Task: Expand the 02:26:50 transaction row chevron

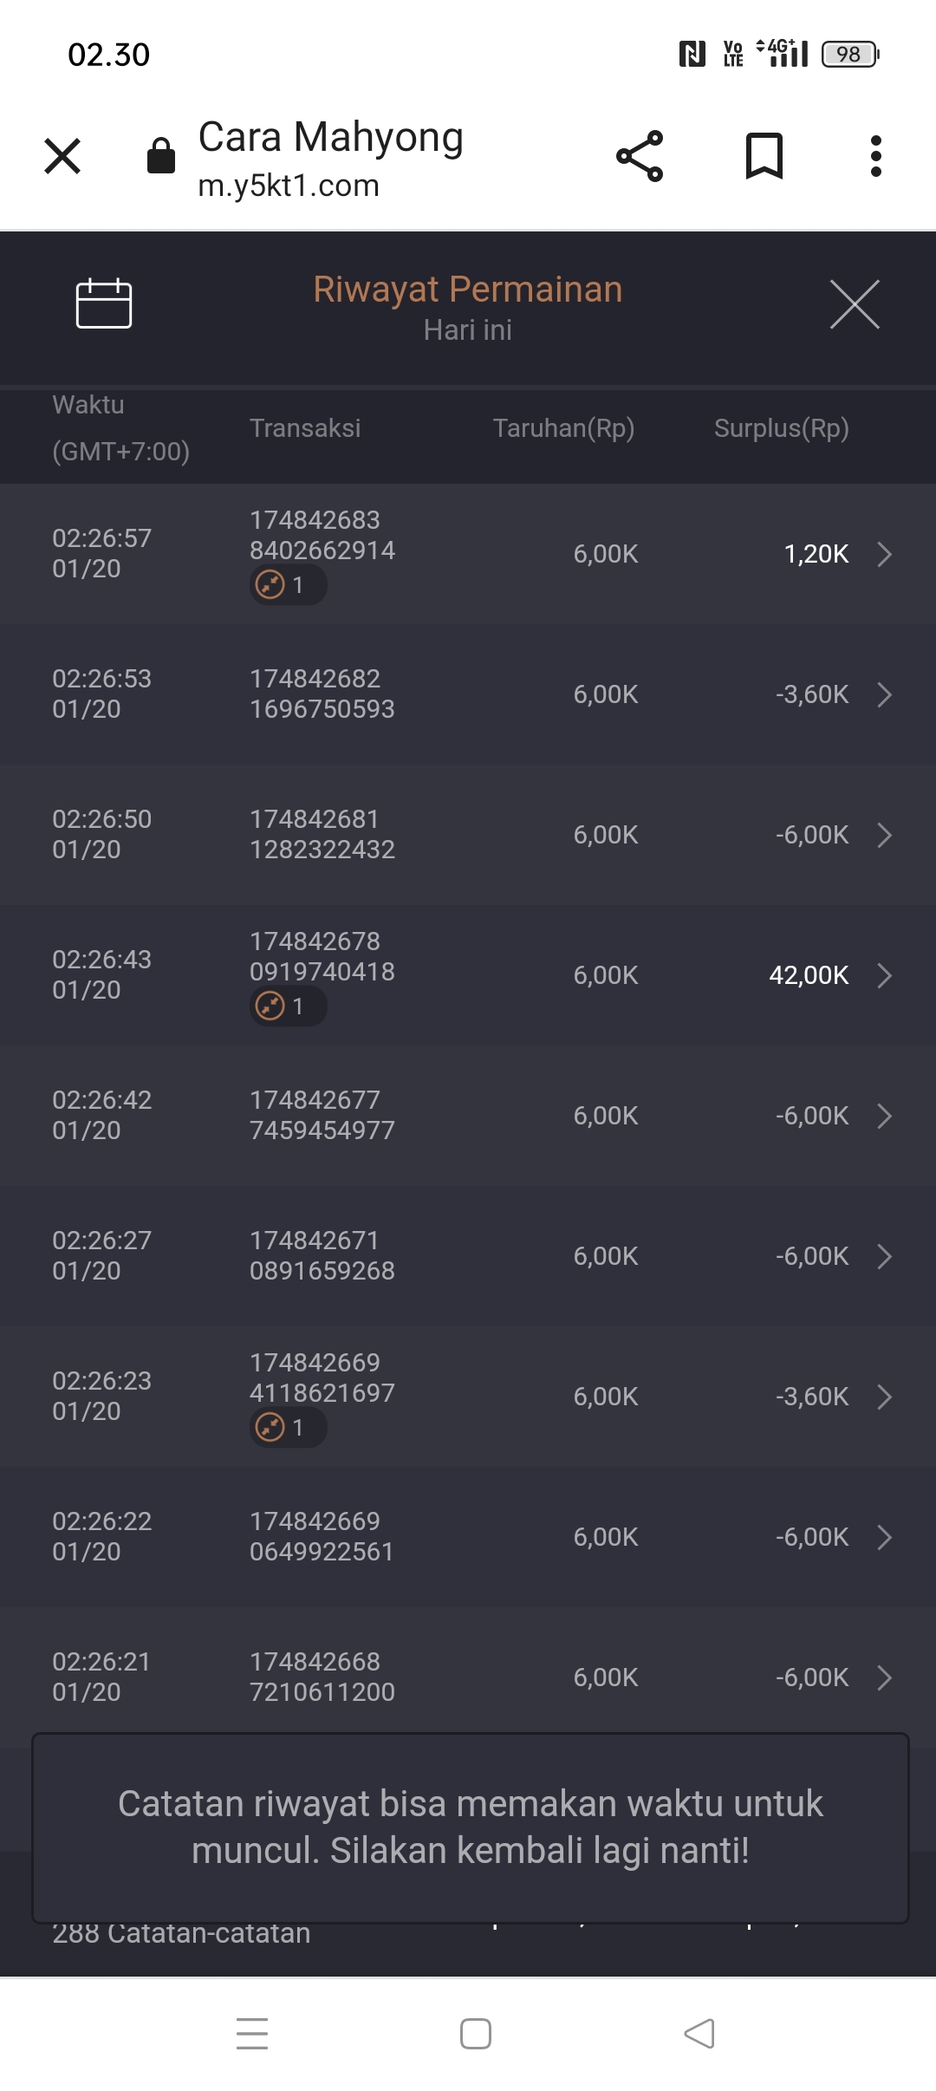Action: tap(884, 835)
